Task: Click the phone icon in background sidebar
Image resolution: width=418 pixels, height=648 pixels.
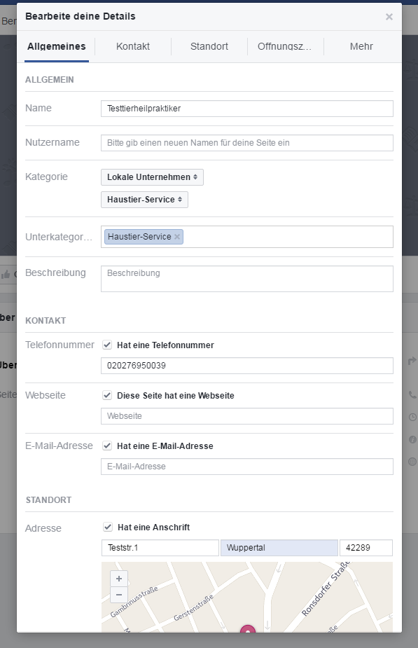Action: click(x=412, y=394)
